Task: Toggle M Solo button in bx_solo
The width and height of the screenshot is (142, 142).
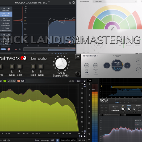Action: pyautogui.click(x=33, y=67)
